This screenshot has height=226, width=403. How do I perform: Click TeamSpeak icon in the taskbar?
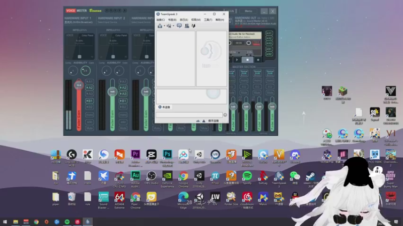pos(88,222)
